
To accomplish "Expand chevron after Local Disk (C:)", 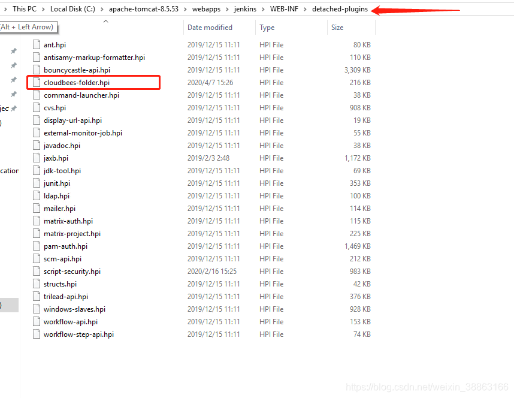I will (x=102, y=9).
